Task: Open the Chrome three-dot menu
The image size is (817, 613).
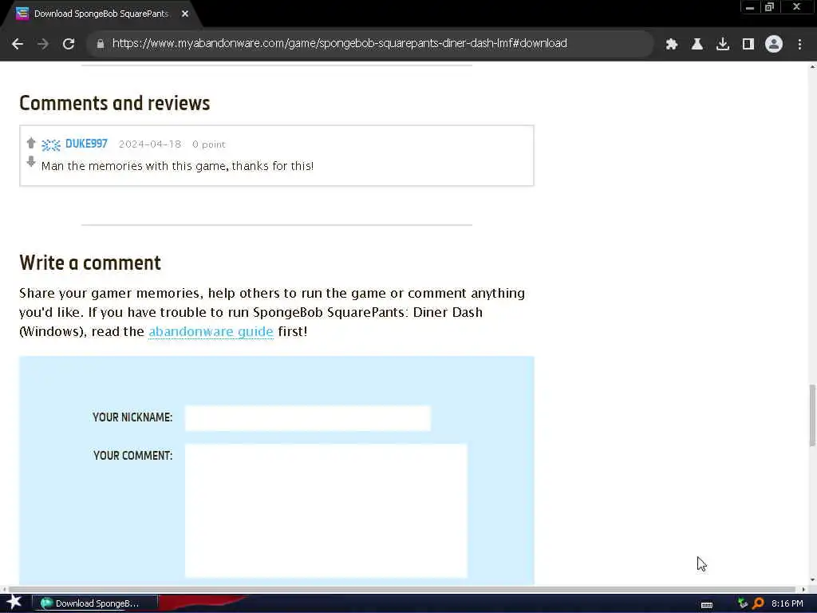Action: [799, 44]
